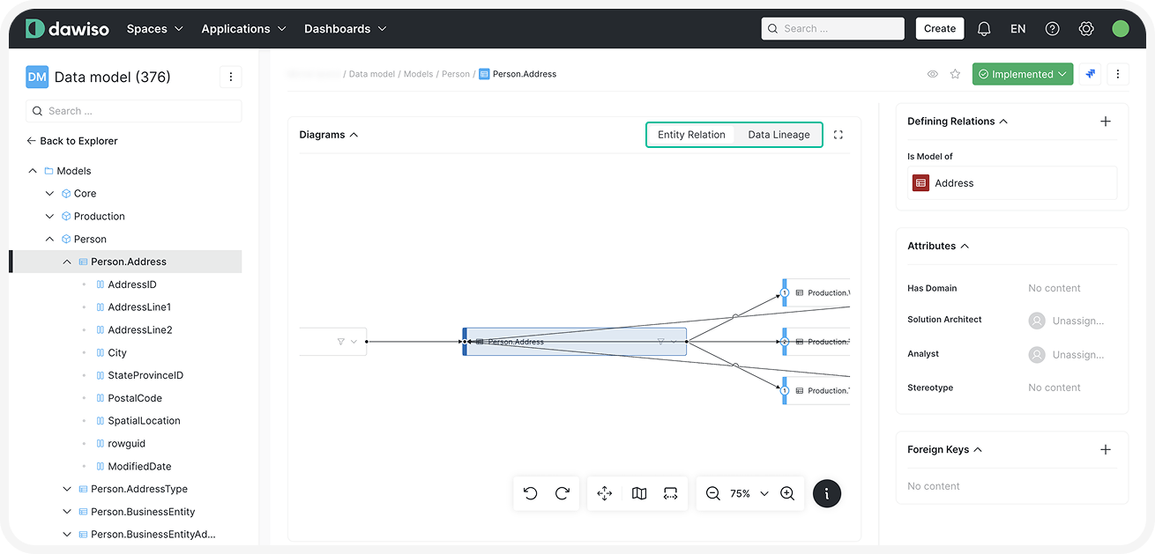The height and width of the screenshot is (554, 1155).
Task: Click the Data model sidebar search field
Action: click(134, 111)
